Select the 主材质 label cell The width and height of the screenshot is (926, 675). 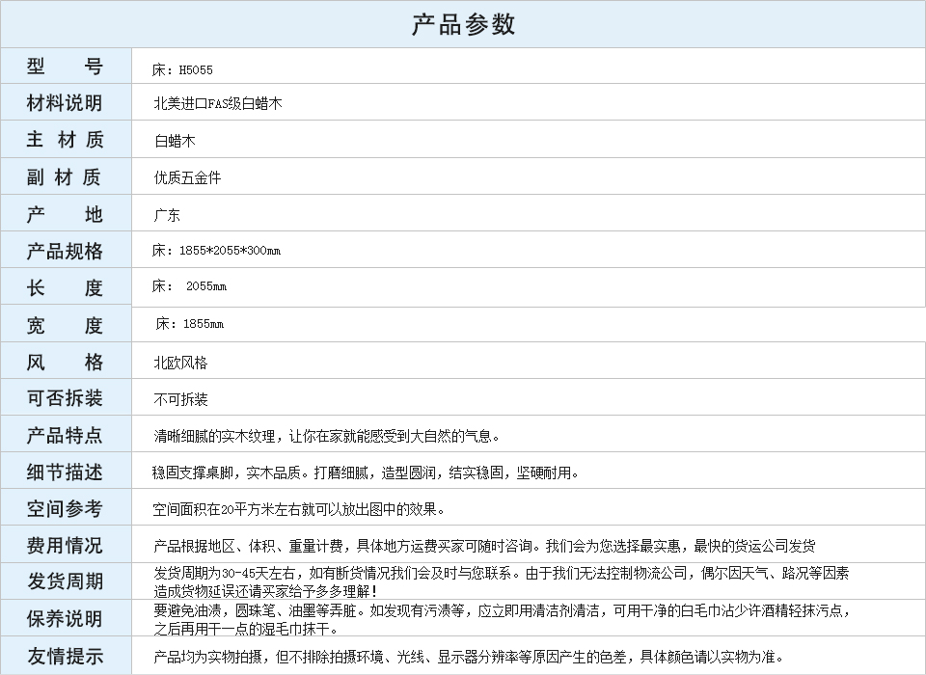tap(65, 140)
